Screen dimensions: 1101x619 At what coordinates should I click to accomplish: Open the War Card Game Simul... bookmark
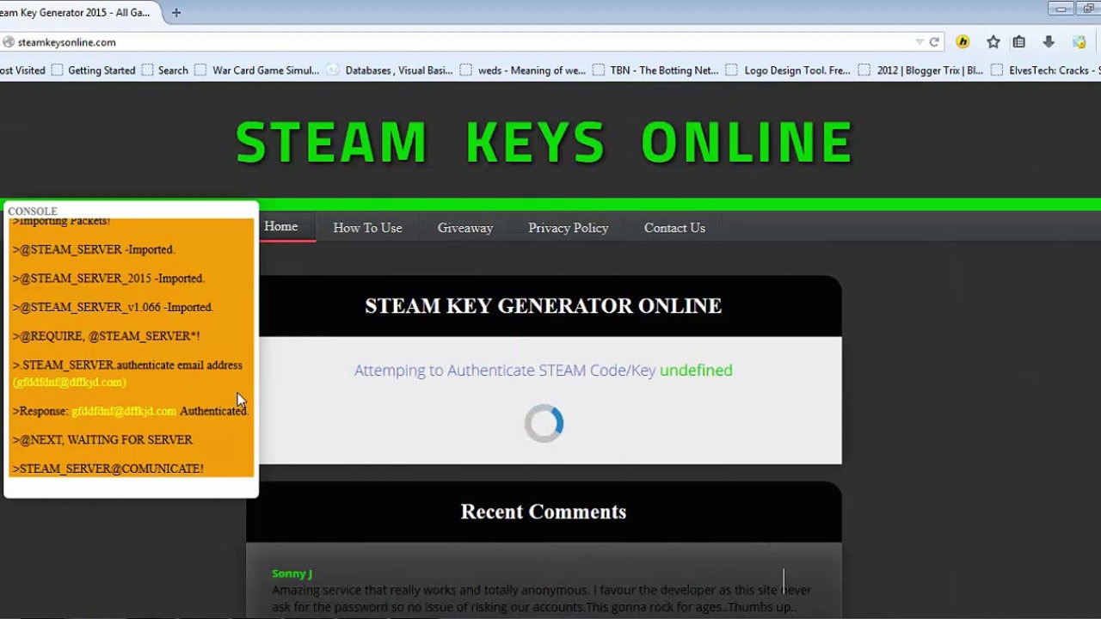[257, 70]
